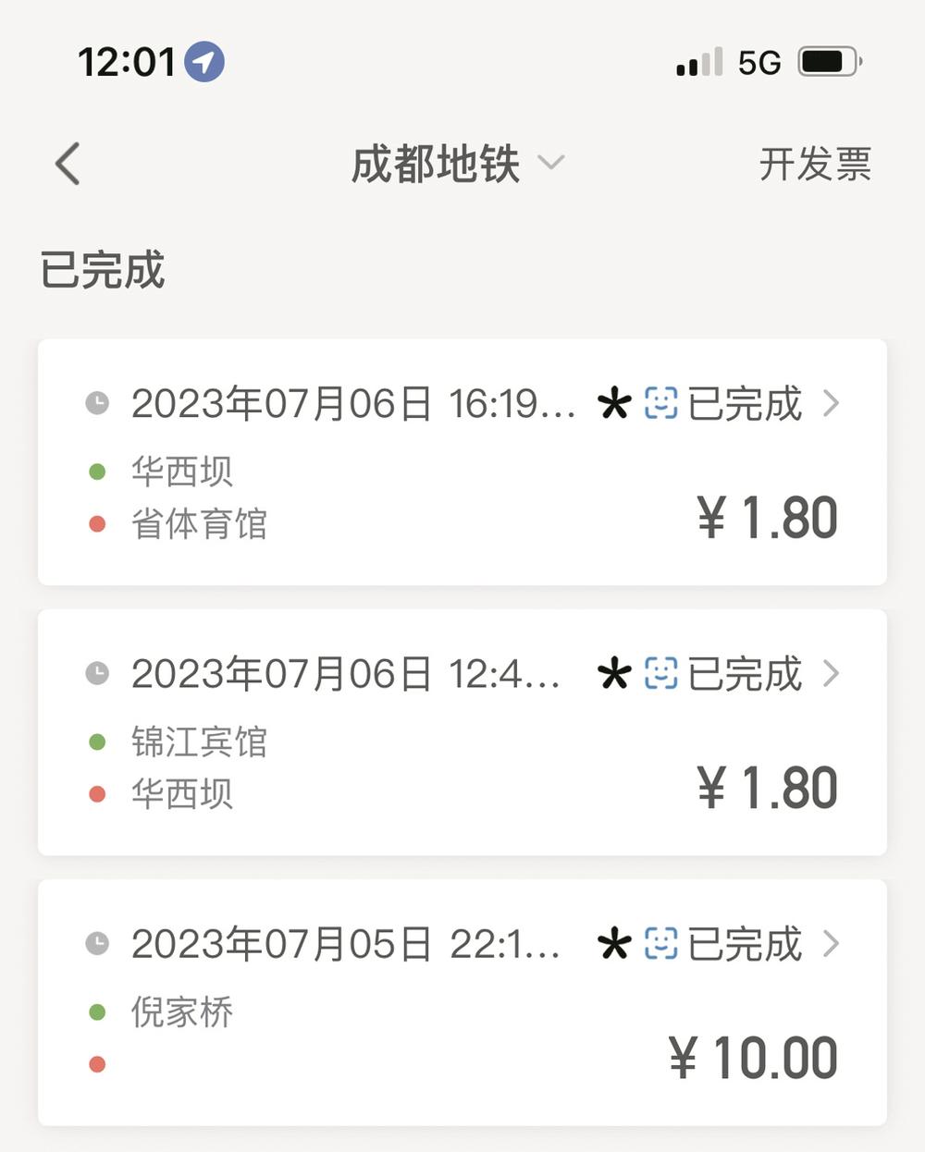
Task: Select the 华西坝 to 省体育馆 trip card
Action: pyautogui.click(x=462, y=499)
